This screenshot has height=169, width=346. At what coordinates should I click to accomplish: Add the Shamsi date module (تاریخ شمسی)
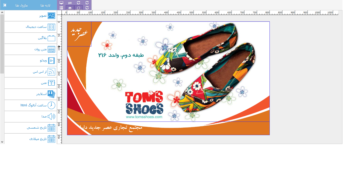coord(31,128)
